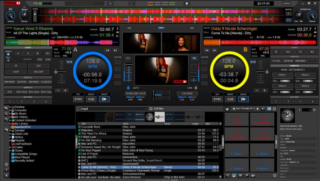Expand the Desktop folder
320x181 pixels.
click(x=10, y=107)
